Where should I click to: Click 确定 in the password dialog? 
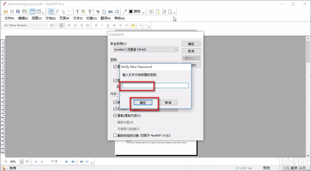pos(143,102)
